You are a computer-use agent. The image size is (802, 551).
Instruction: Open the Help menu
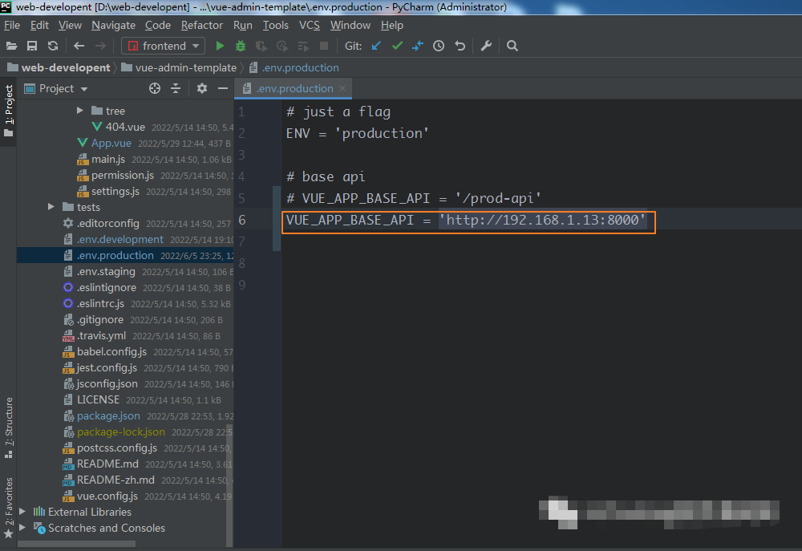coord(392,25)
